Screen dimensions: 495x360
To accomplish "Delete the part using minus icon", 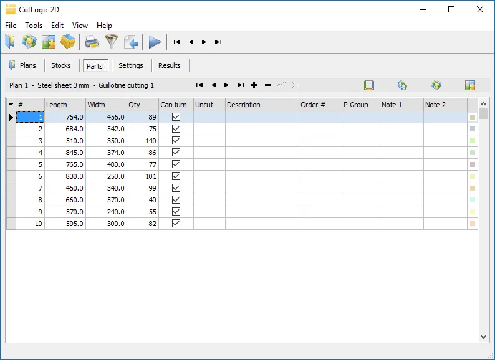I will pos(268,85).
